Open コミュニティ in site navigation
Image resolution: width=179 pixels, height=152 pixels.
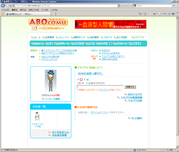[64, 37]
